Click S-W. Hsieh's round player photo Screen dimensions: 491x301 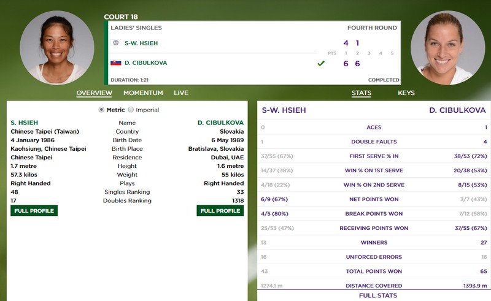point(56,48)
